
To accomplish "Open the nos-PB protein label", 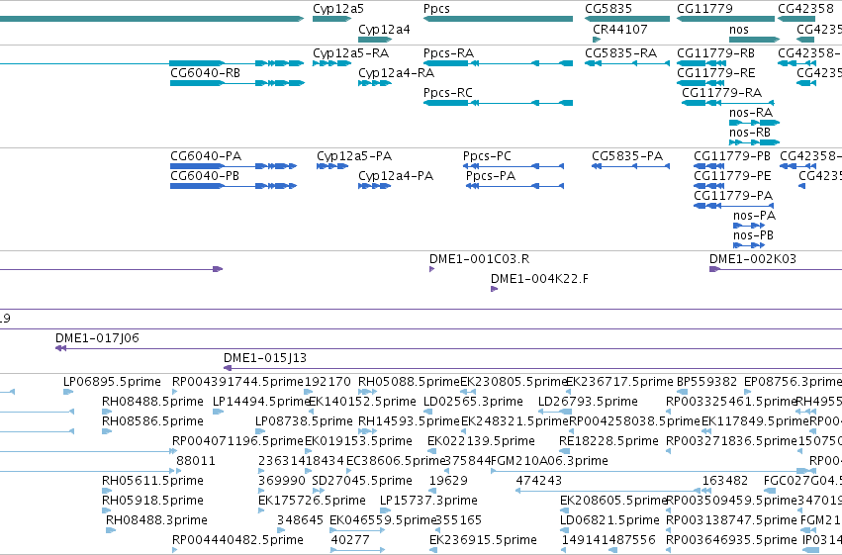I will tap(753, 235).
